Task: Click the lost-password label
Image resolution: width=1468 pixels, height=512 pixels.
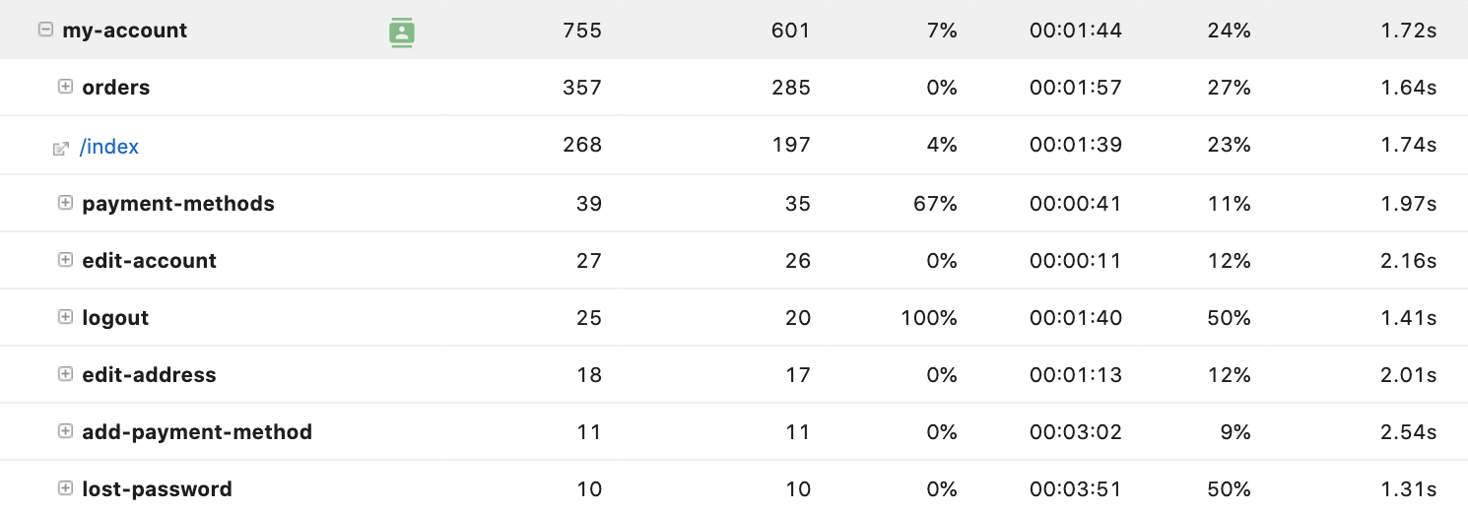Action: (x=157, y=489)
